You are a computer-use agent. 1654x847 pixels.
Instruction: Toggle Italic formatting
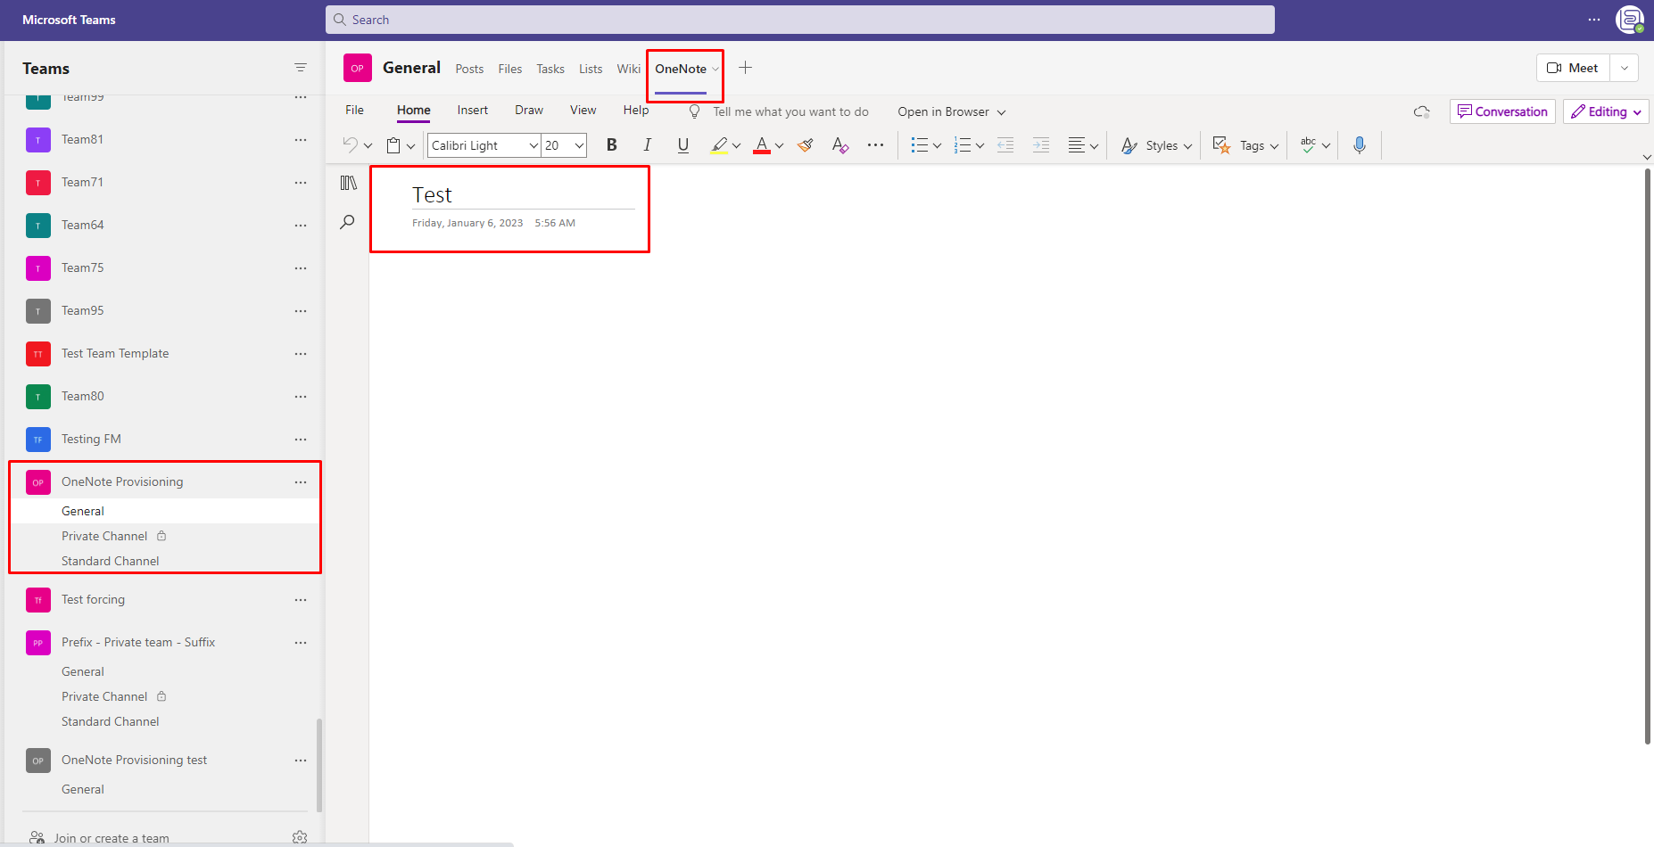(x=648, y=145)
